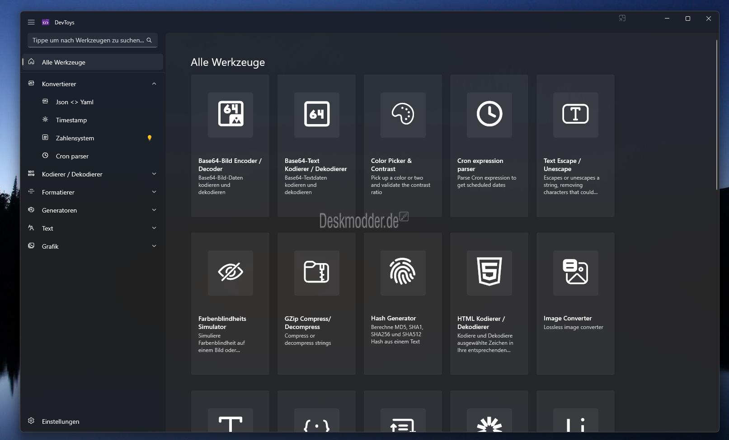Click the Formatierer indent icon

coord(31,192)
